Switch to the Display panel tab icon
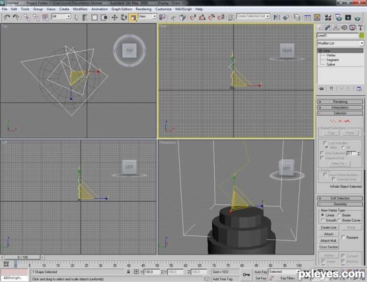Viewport: 367px width, 282px height. click(352, 28)
